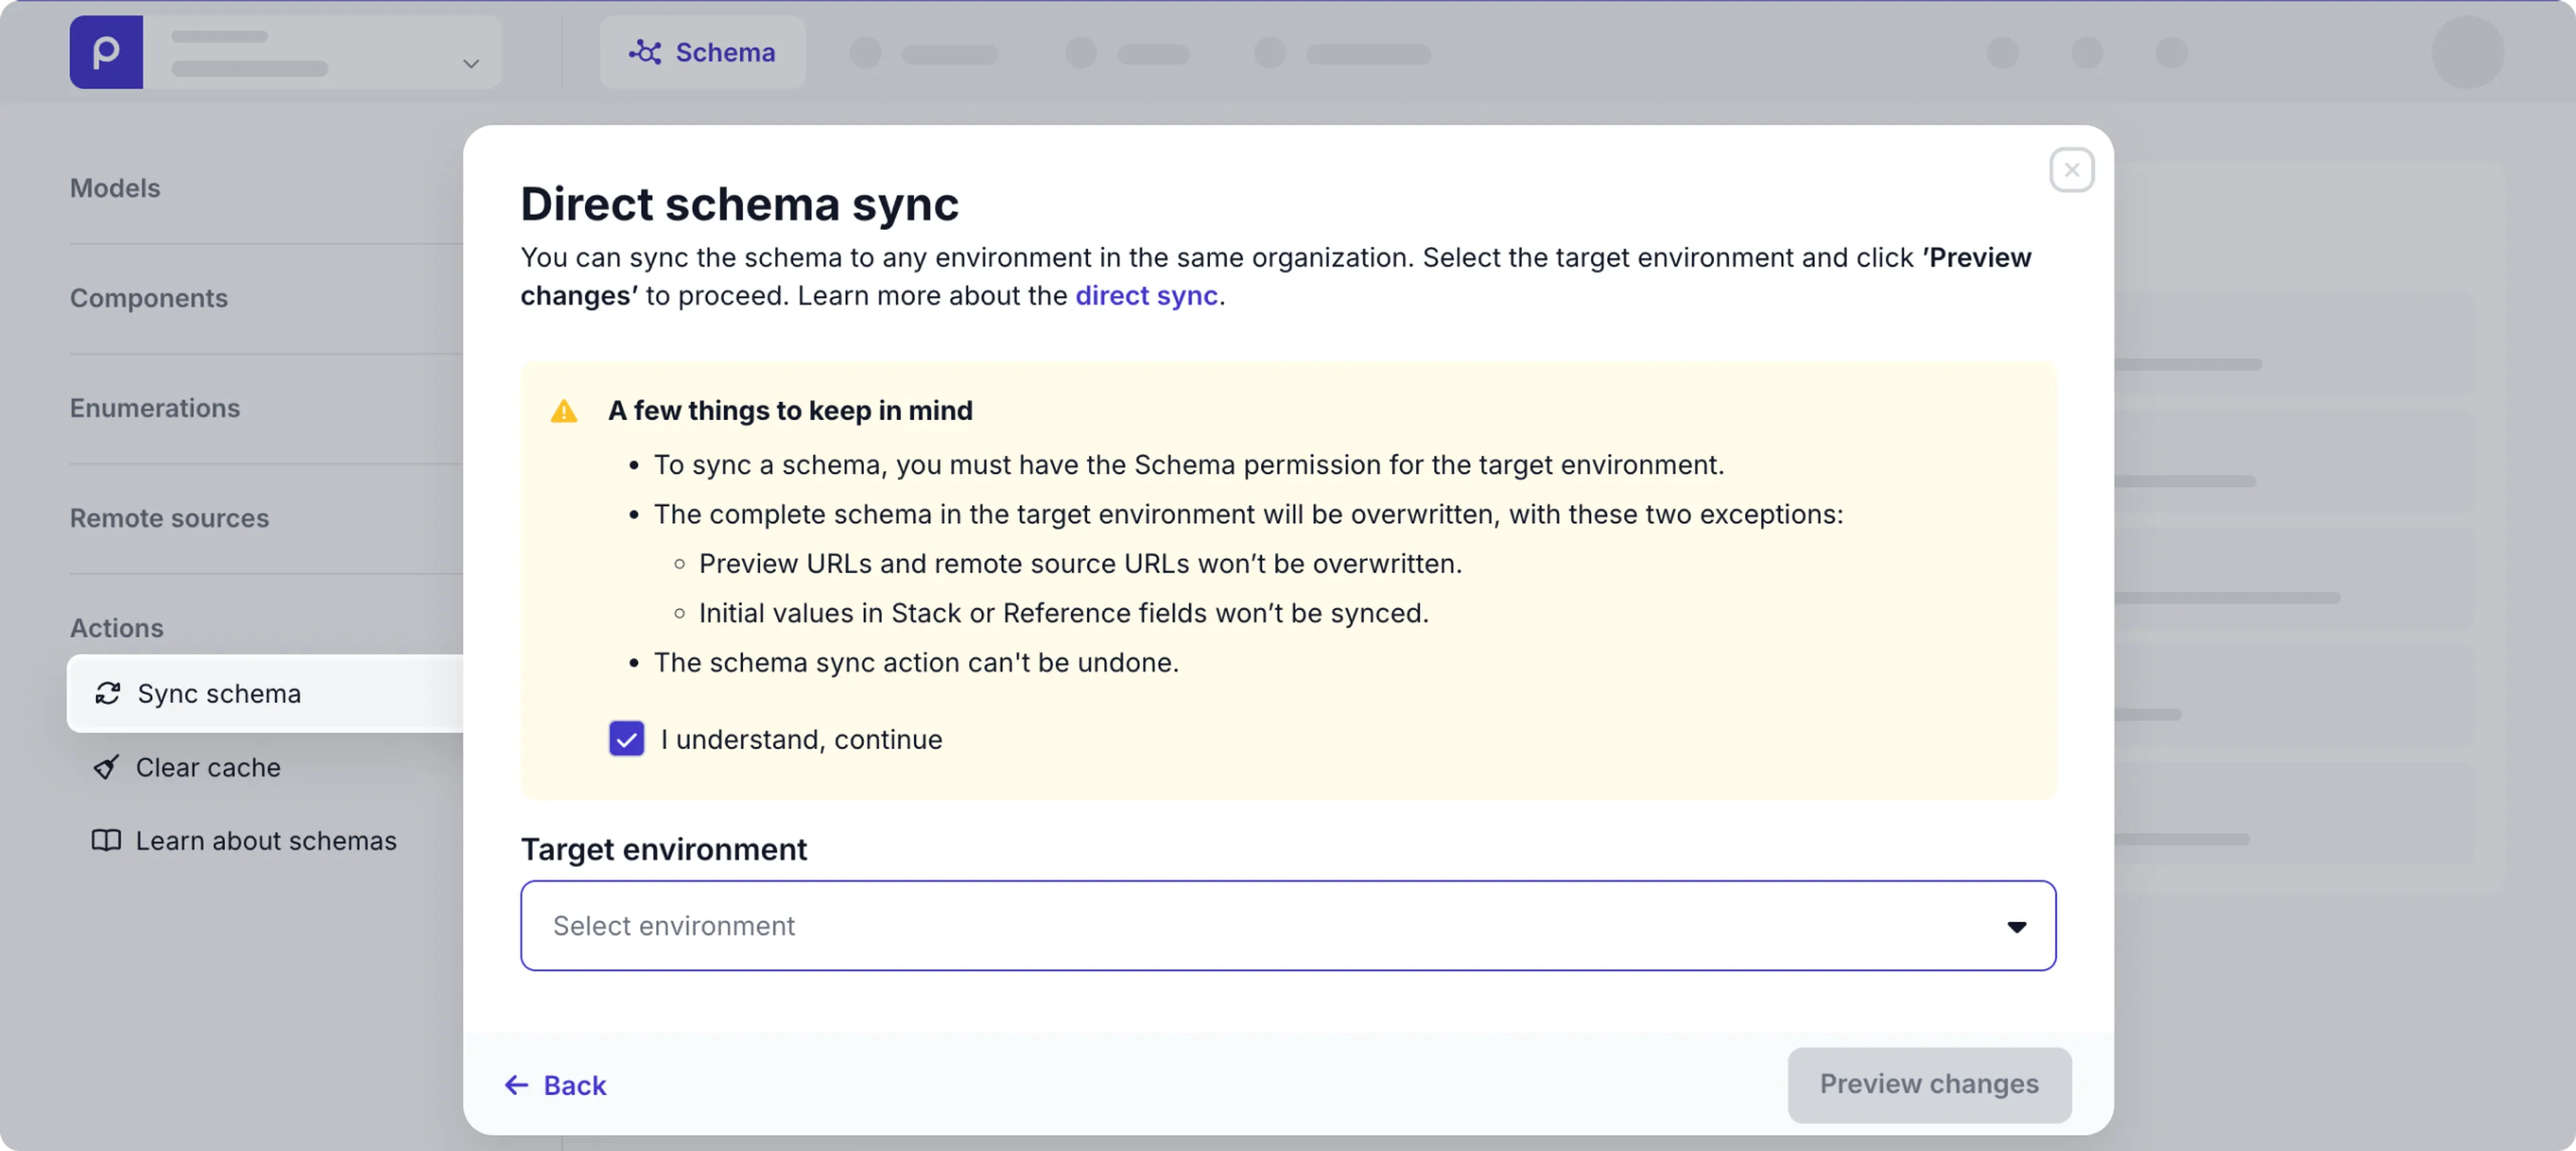This screenshot has width=2576, height=1151.
Task: Click the environment dropdown caret arrow
Action: click(2017, 926)
